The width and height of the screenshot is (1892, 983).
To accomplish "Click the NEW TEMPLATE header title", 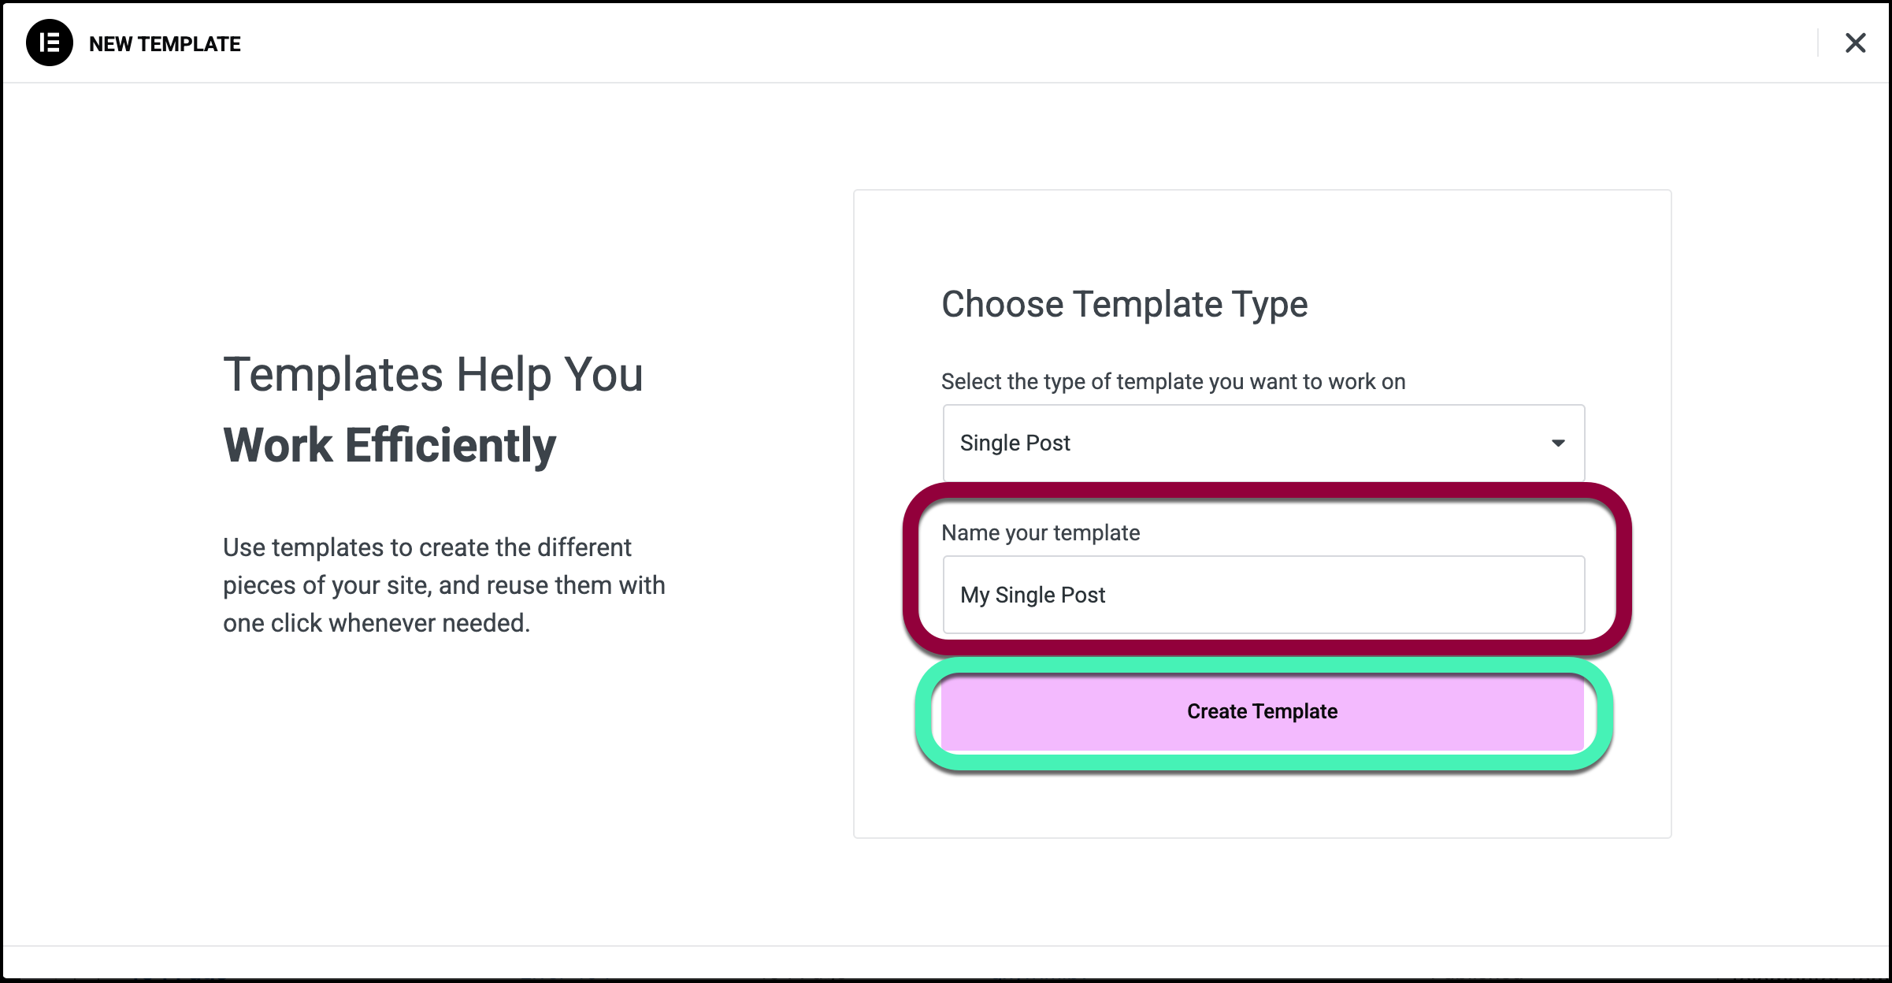I will (x=165, y=44).
